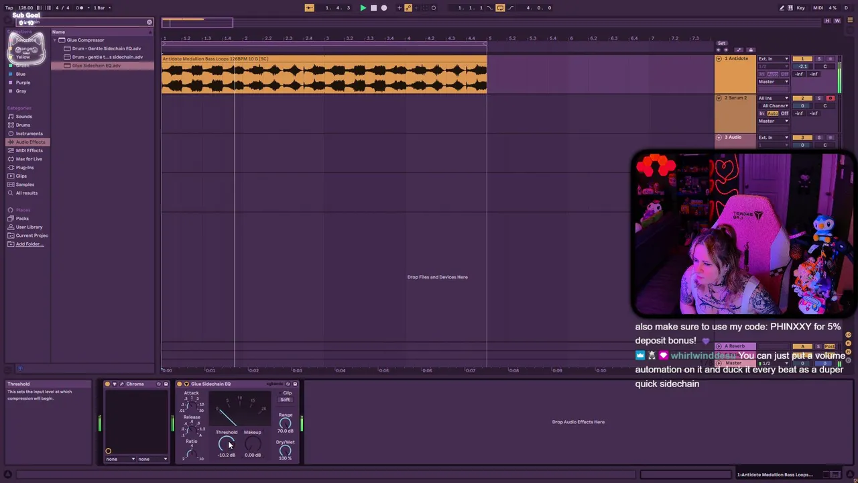The image size is (858, 483).
Task: Enter Key map mode
Action: tap(801, 8)
